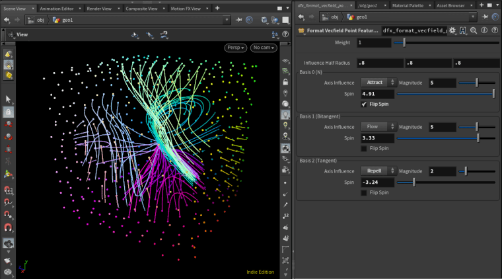The width and height of the screenshot is (502, 279).
Task: Click the Basis 2 Spin value field
Action: click(x=377, y=182)
